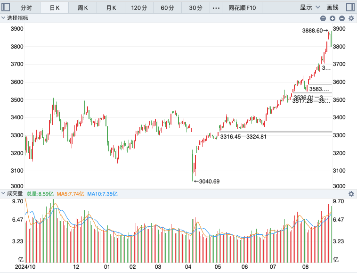Click the 3316.45—3324.81 gap marker line
This screenshot has height=273, width=357.
[276, 132]
